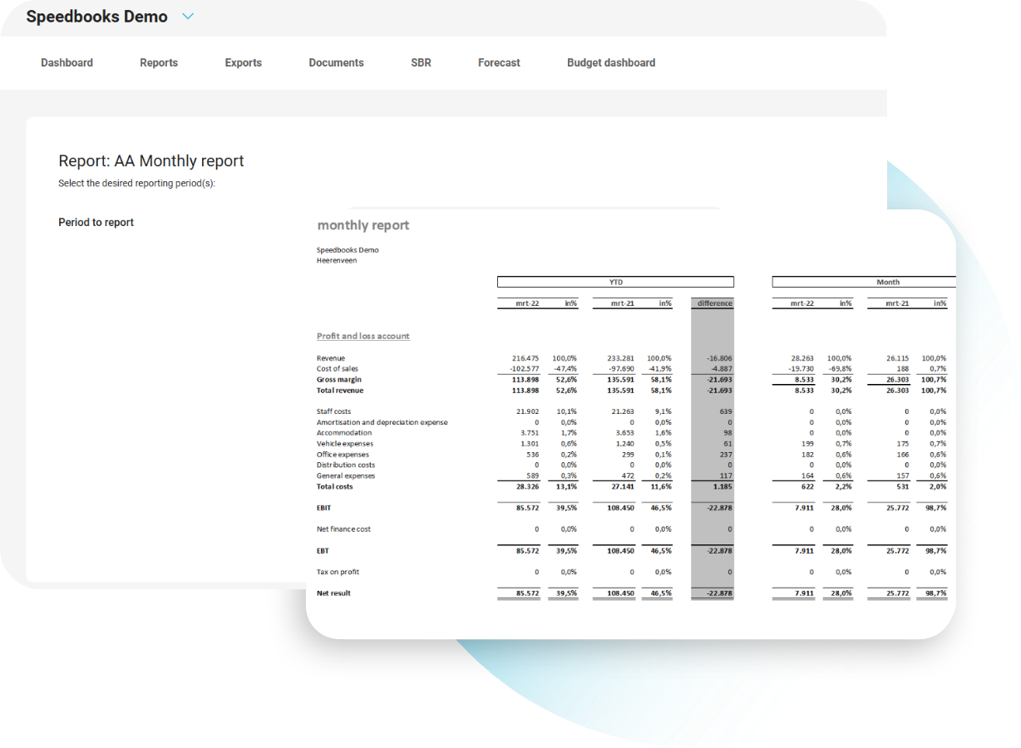
Task: Click the EBIT row label
Action: [324, 508]
